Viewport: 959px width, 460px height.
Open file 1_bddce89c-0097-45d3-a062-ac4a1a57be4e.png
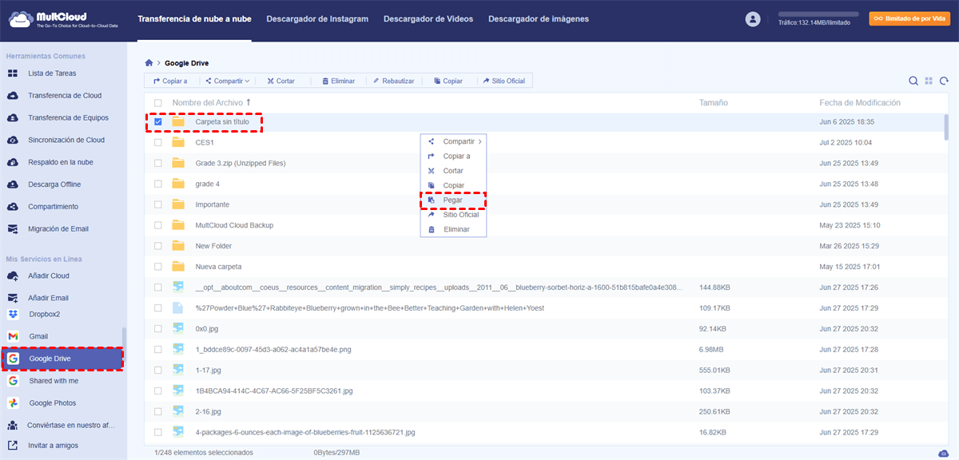(273, 350)
